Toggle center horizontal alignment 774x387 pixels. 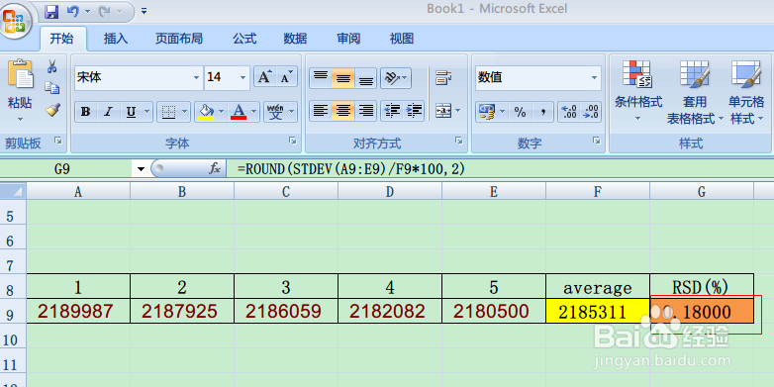pyautogui.click(x=343, y=111)
